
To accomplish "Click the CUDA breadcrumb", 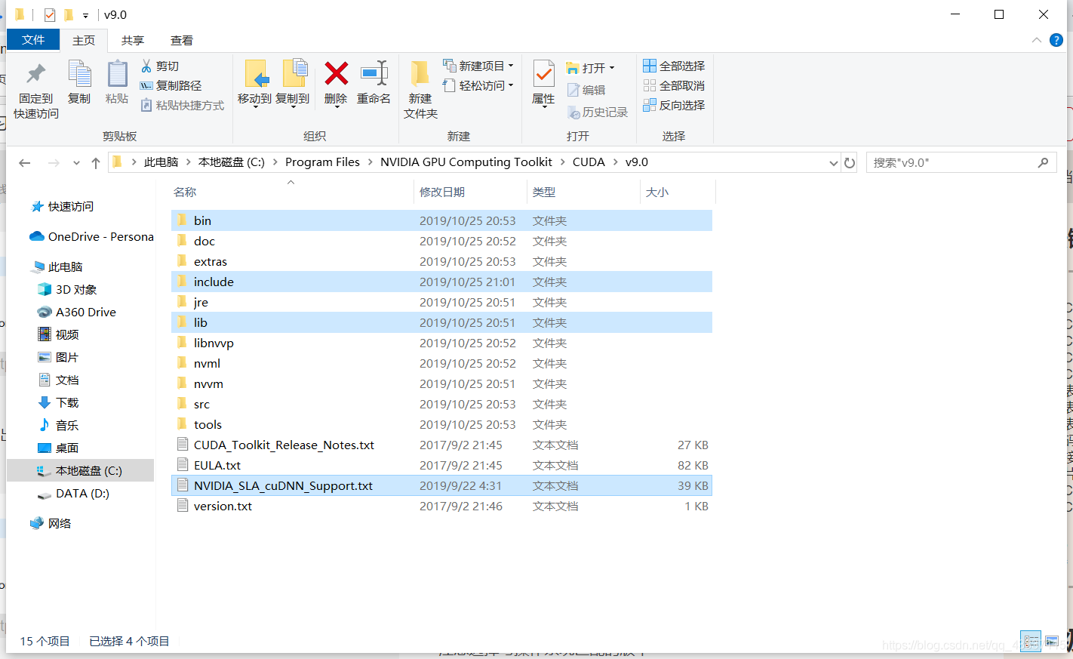I will [589, 162].
